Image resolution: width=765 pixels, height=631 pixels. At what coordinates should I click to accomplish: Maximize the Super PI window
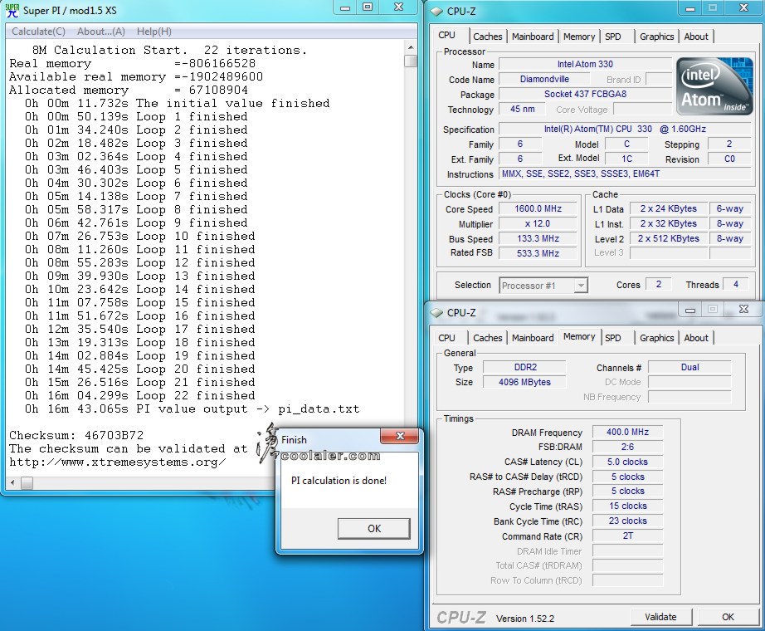pyautogui.click(x=368, y=7)
